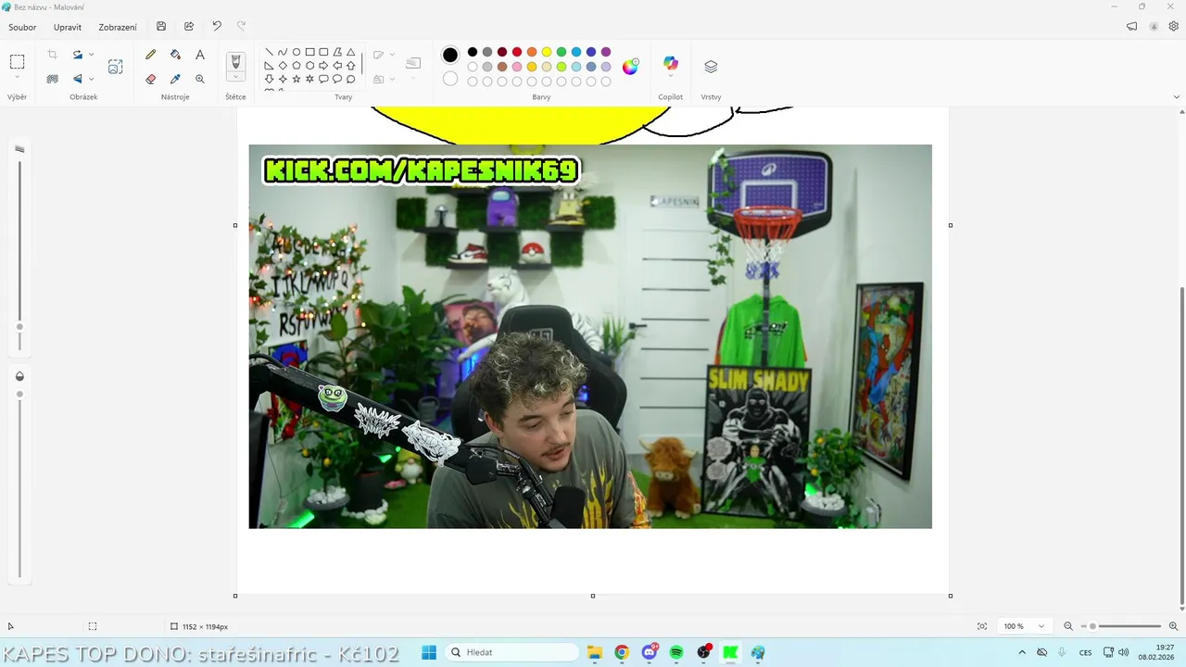Choose the oval shape
The image size is (1186, 667).
pyautogui.click(x=296, y=52)
